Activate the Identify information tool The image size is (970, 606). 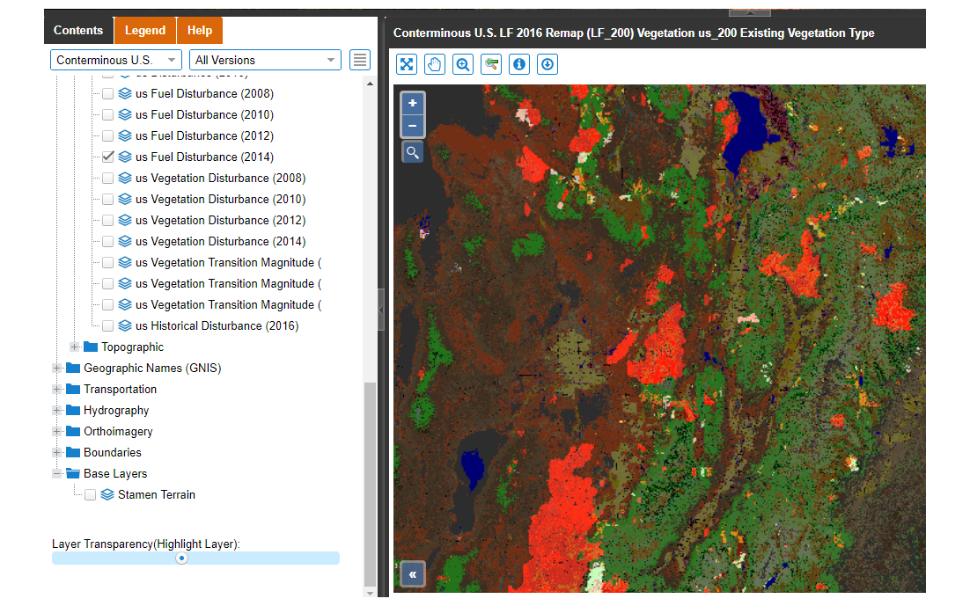coord(518,64)
